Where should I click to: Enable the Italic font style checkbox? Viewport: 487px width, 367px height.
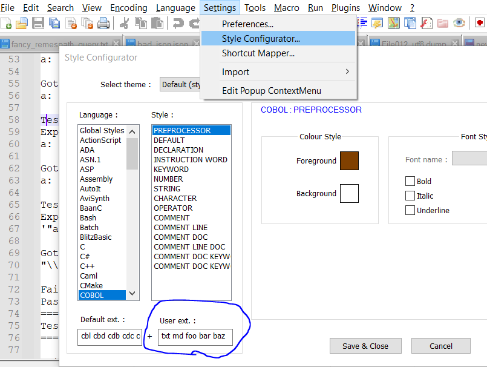[410, 196]
